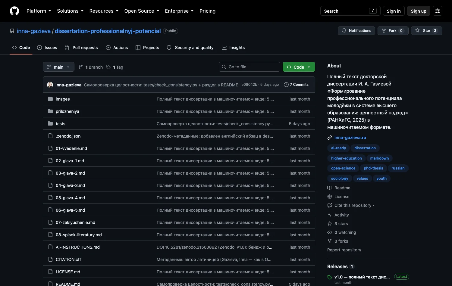Click the file icon for AI-INSTRUCTIONS.md
452x286 pixels.
(x=50, y=247)
